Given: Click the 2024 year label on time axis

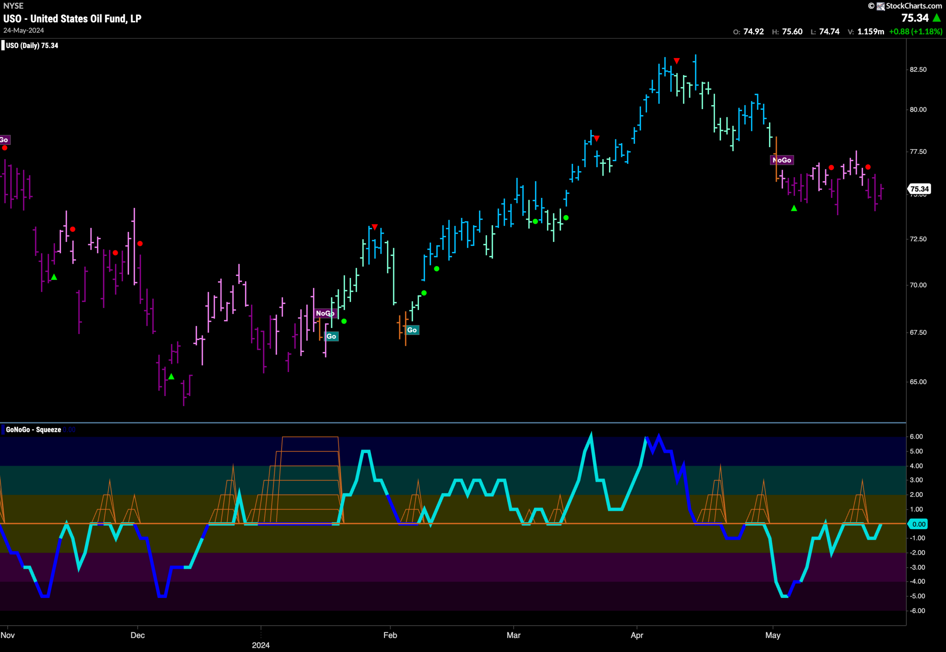Looking at the screenshot, I should tap(261, 645).
